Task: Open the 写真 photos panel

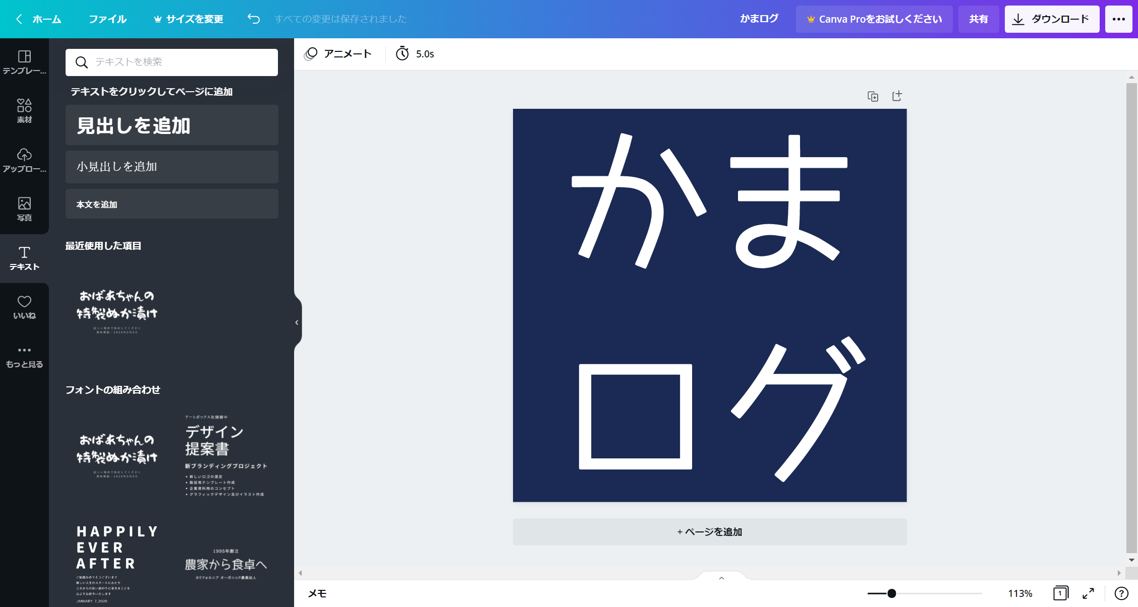Action: pyautogui.click(x=24, y=209)
